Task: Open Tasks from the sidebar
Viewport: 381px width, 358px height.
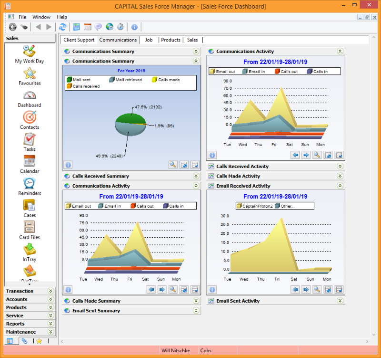Action: point(30,142)
